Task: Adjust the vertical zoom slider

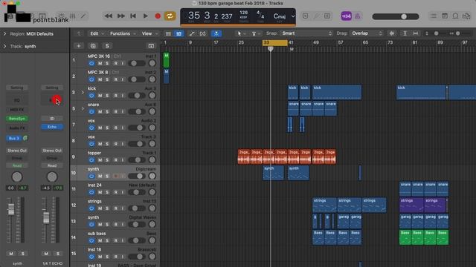Action: click(437, 33)
